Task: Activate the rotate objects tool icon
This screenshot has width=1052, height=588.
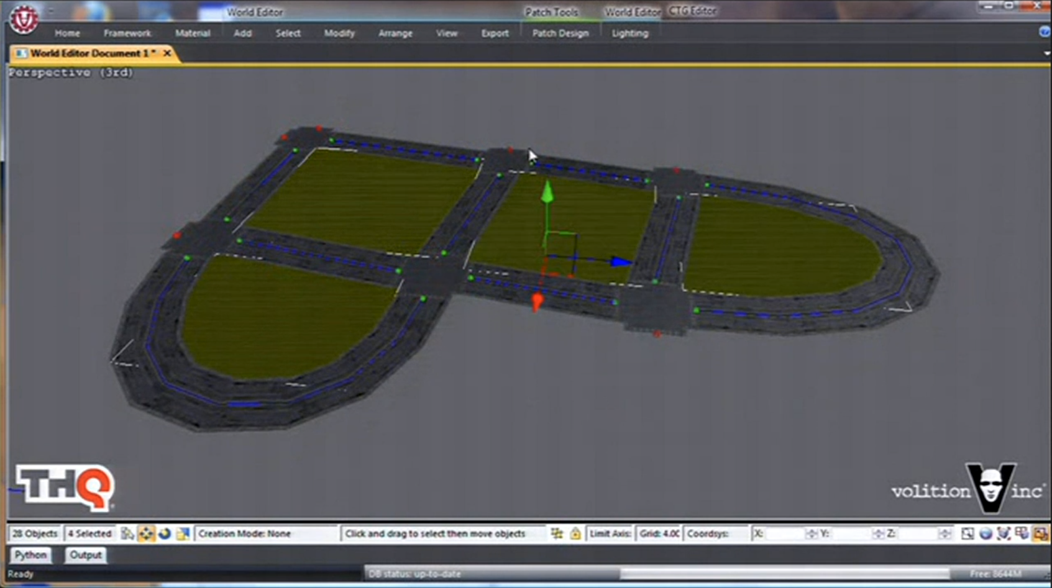Action: (x=164, y=533)
